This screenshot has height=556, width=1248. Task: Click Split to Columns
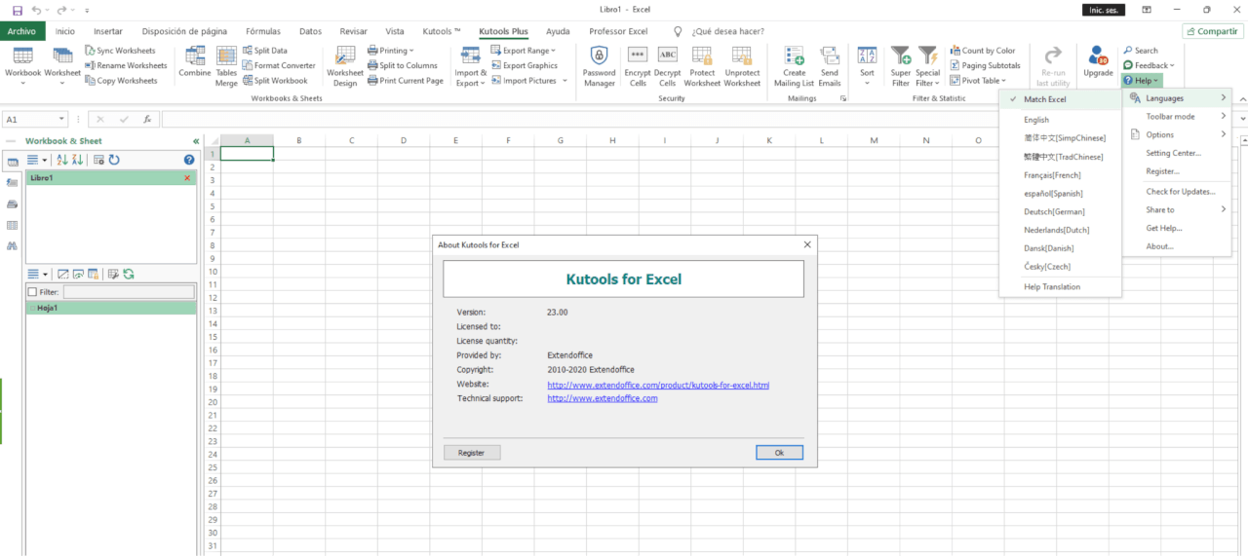click(x=403, y=65)
